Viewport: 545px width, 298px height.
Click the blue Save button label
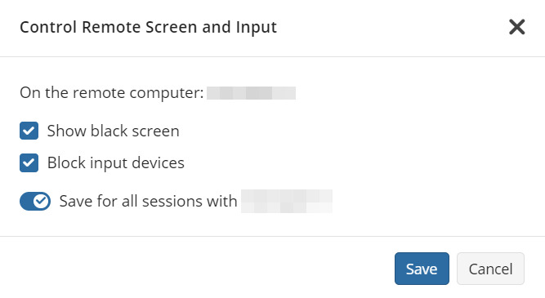pyautogui.click(x=422, y=269)
